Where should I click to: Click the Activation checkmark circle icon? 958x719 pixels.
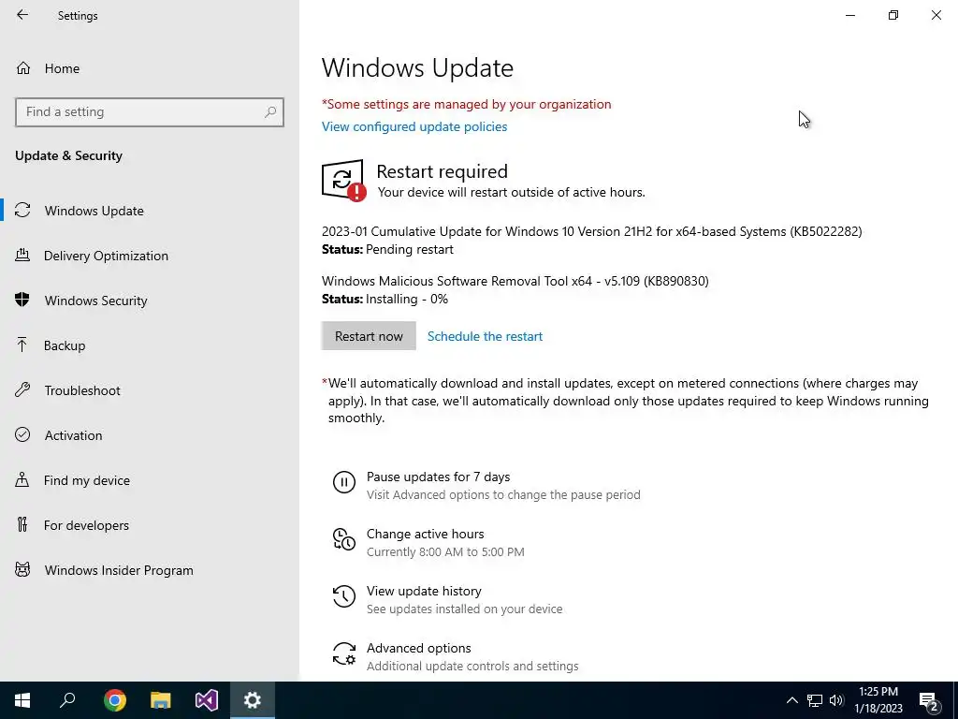coord(22,434)
